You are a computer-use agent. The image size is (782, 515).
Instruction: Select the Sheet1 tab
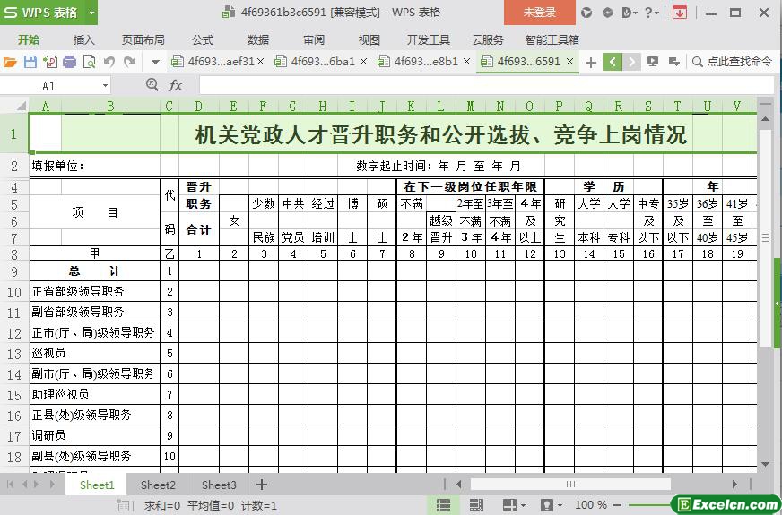pyautogui.click(x=97, y=485)
